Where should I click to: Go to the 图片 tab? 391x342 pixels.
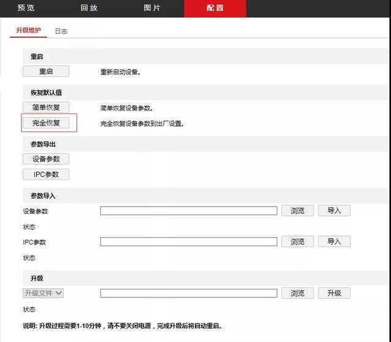[152, 8]
